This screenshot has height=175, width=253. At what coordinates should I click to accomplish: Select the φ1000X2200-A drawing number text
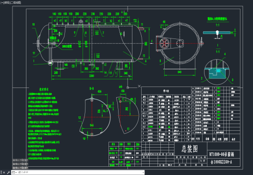pos(221,162)
